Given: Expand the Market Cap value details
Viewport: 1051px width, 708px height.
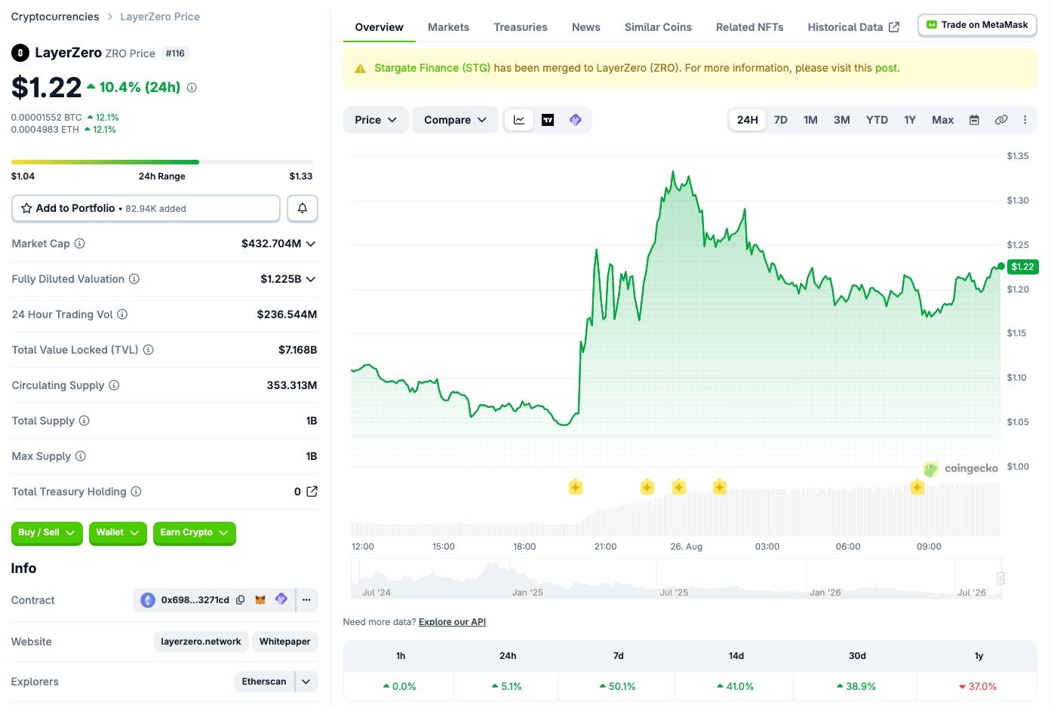Looking at the screenshot, I should pyautogui.click(x=311, y=244).
